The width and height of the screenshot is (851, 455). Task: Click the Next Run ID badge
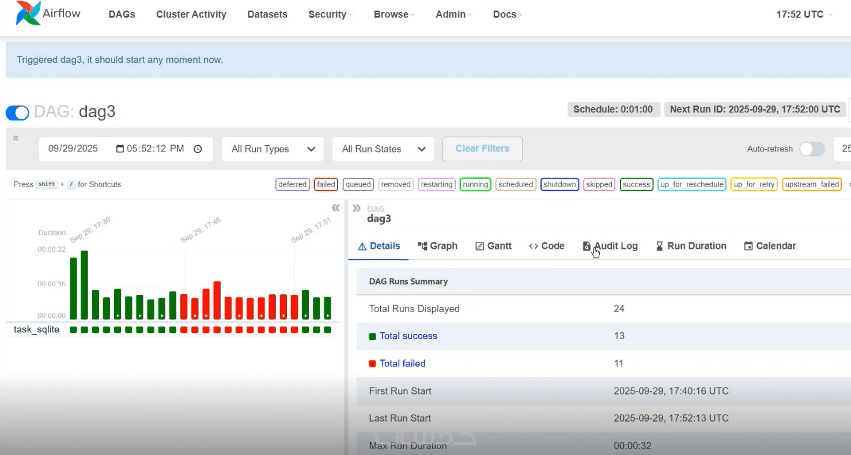755,109
